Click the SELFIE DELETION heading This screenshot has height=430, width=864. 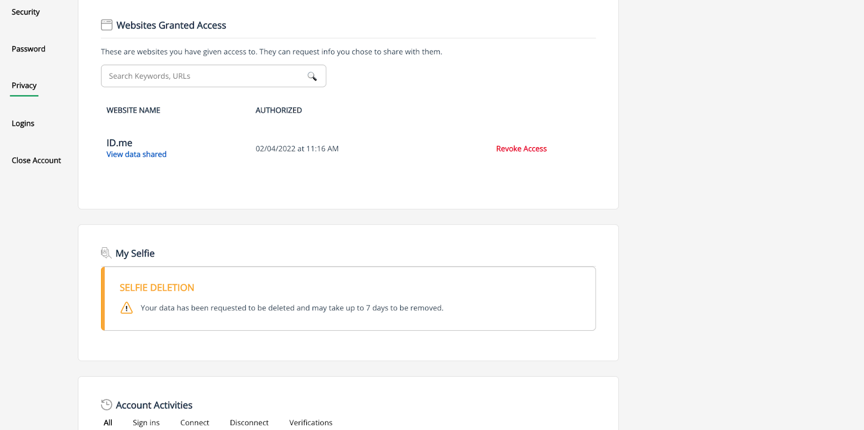click(157, 288)
